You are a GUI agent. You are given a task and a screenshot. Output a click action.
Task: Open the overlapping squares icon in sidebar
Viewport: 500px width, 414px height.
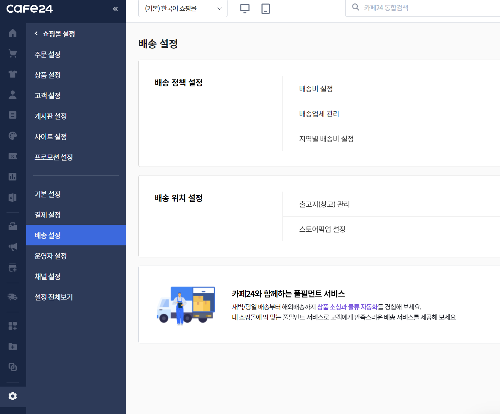(x=13, y=367)
